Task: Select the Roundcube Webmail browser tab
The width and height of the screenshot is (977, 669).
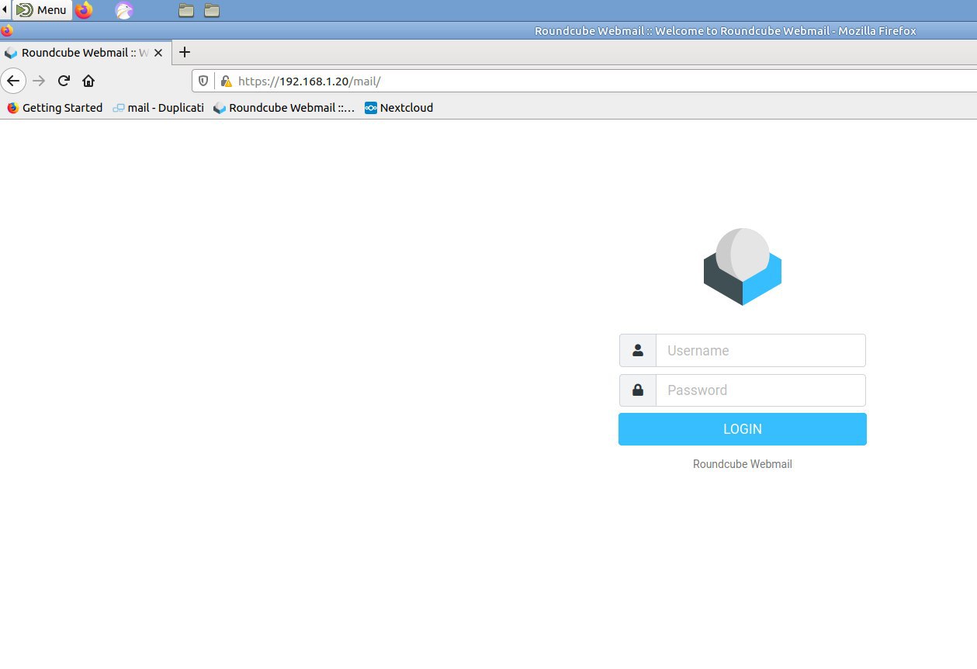Action: point(85,53)
